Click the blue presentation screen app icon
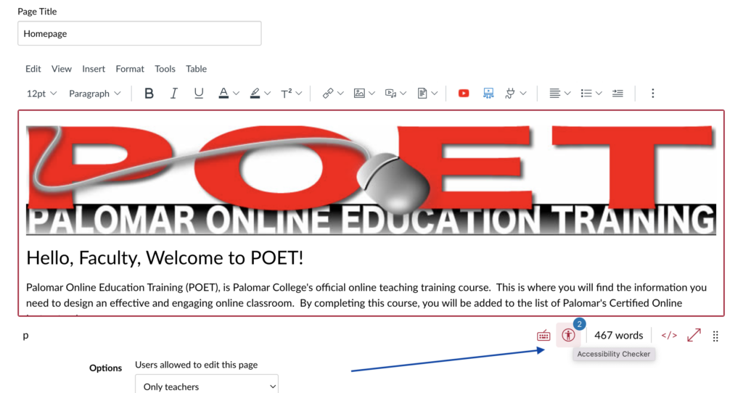 (x=488, y=94)
